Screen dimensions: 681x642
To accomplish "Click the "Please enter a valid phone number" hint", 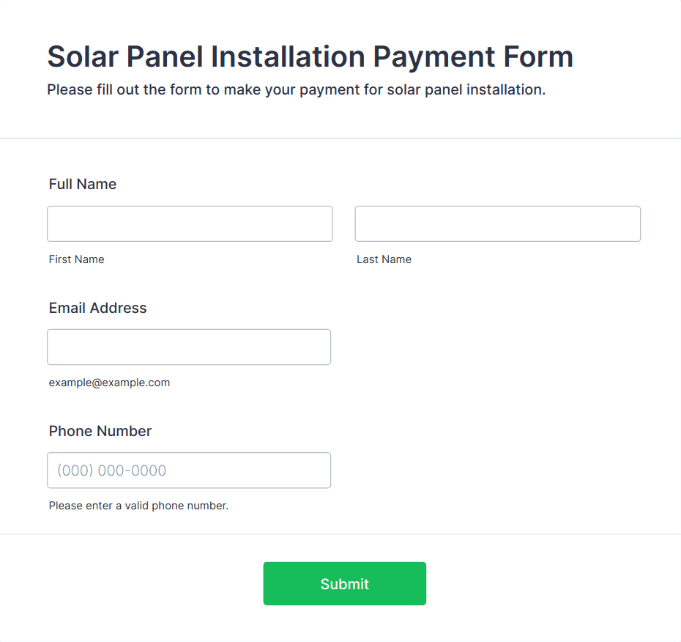I will 138,506.
